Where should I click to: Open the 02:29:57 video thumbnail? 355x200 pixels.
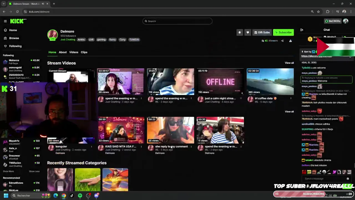tap(121, 81)
